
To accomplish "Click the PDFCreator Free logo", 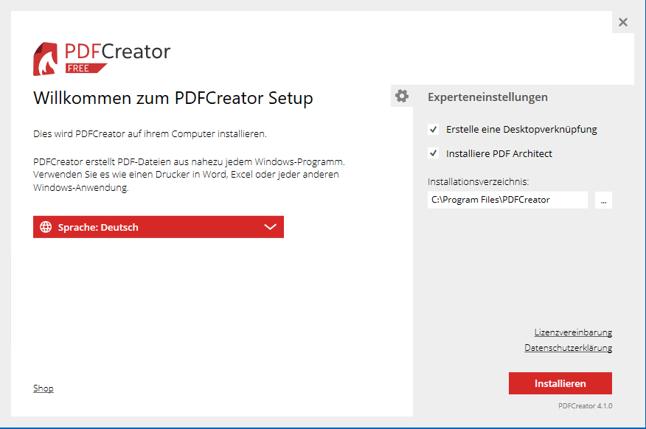I will point(102,58).
